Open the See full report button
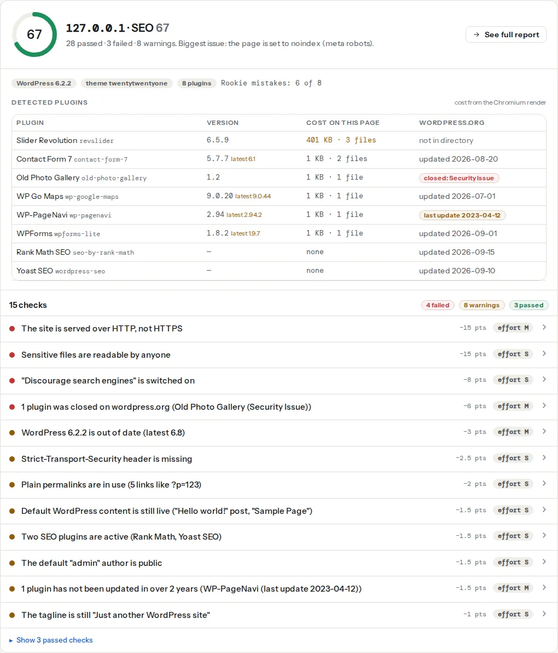The image size is (558, 653). tap(505, 35)
